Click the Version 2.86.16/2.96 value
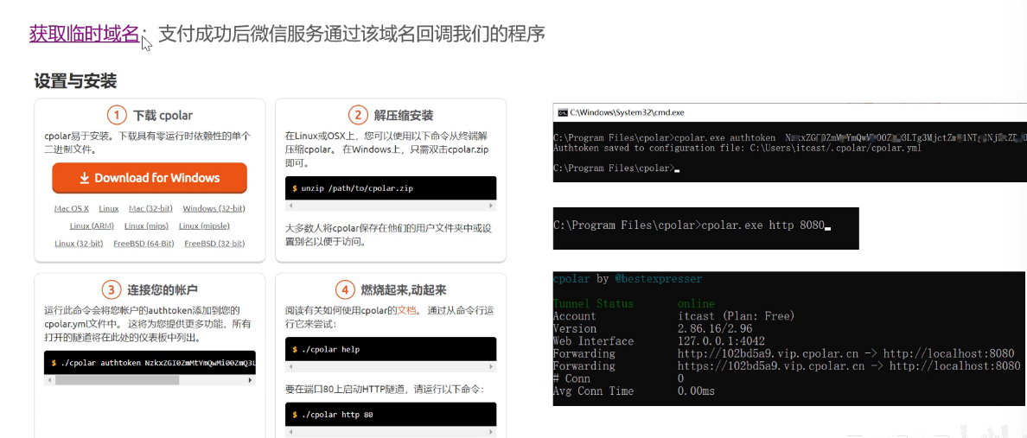1027x438 pixels. click(x=715, y=328)
